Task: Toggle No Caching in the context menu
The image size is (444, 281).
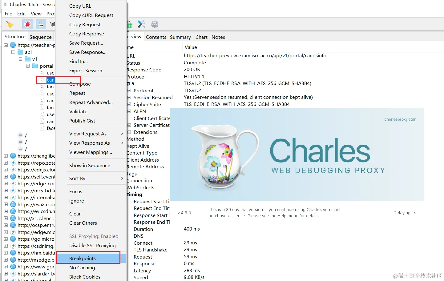Action: (x=91, y=267)
